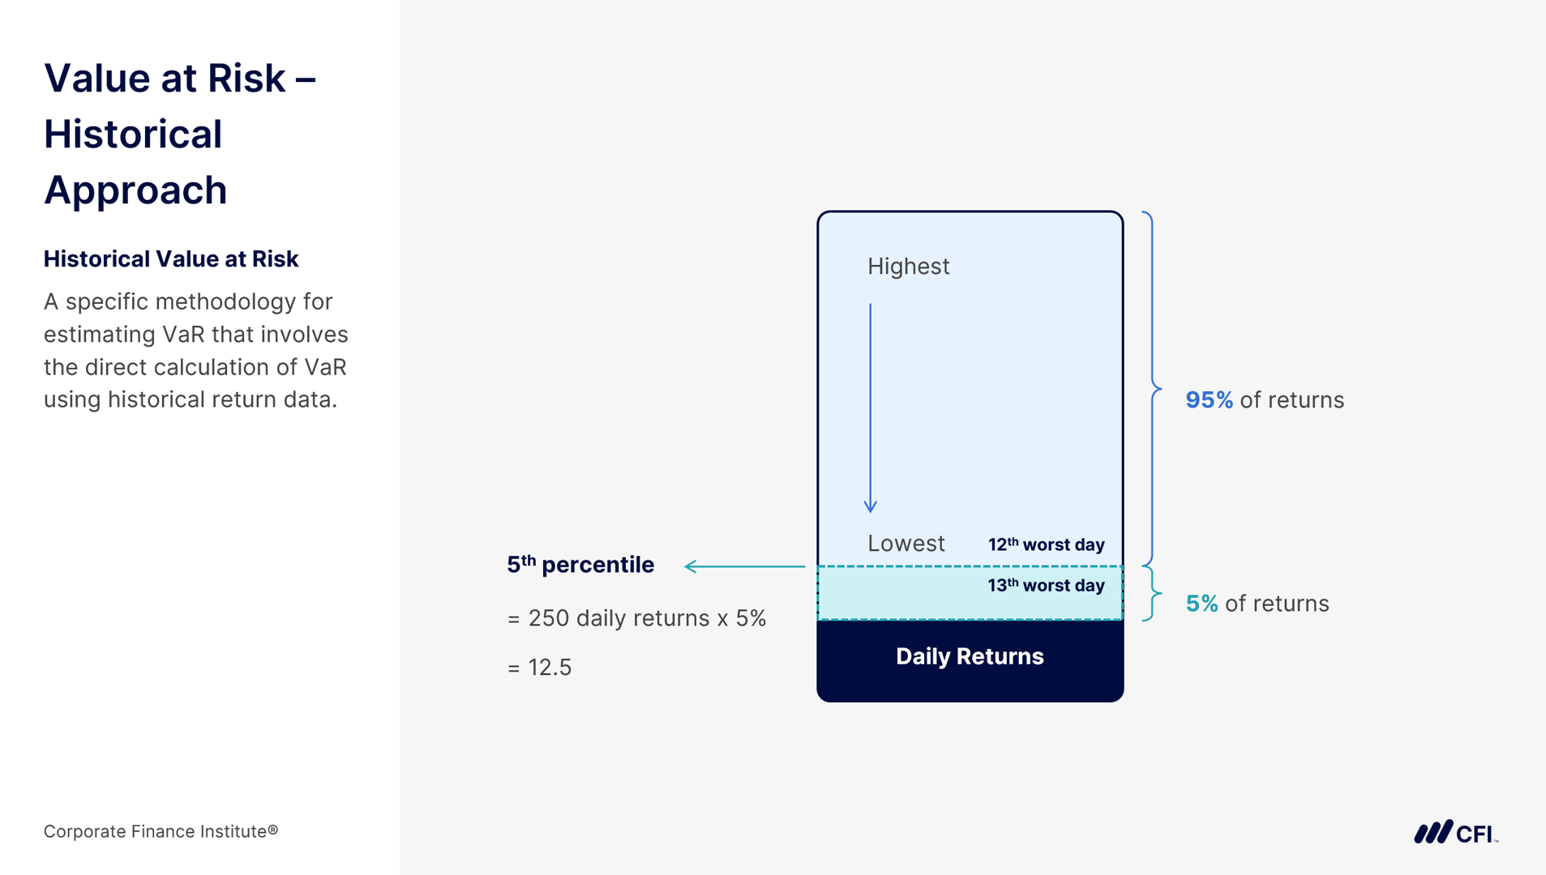Click the = 12.5 result text
1546x875 pixels.
click(540, 668)
